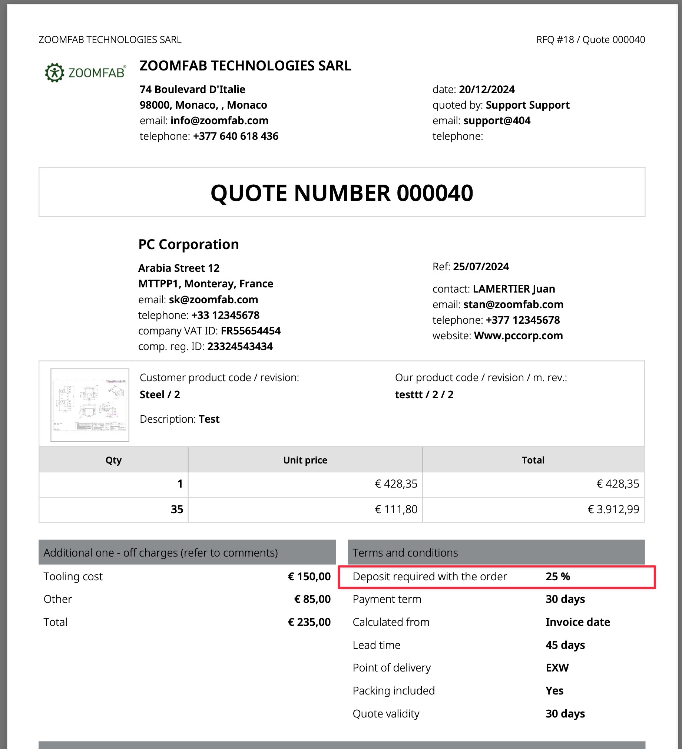The width and height of the screenshot is (682, 749).
Task: Select the € 3.912,99 total cell
Action: (x=613, y=509)
